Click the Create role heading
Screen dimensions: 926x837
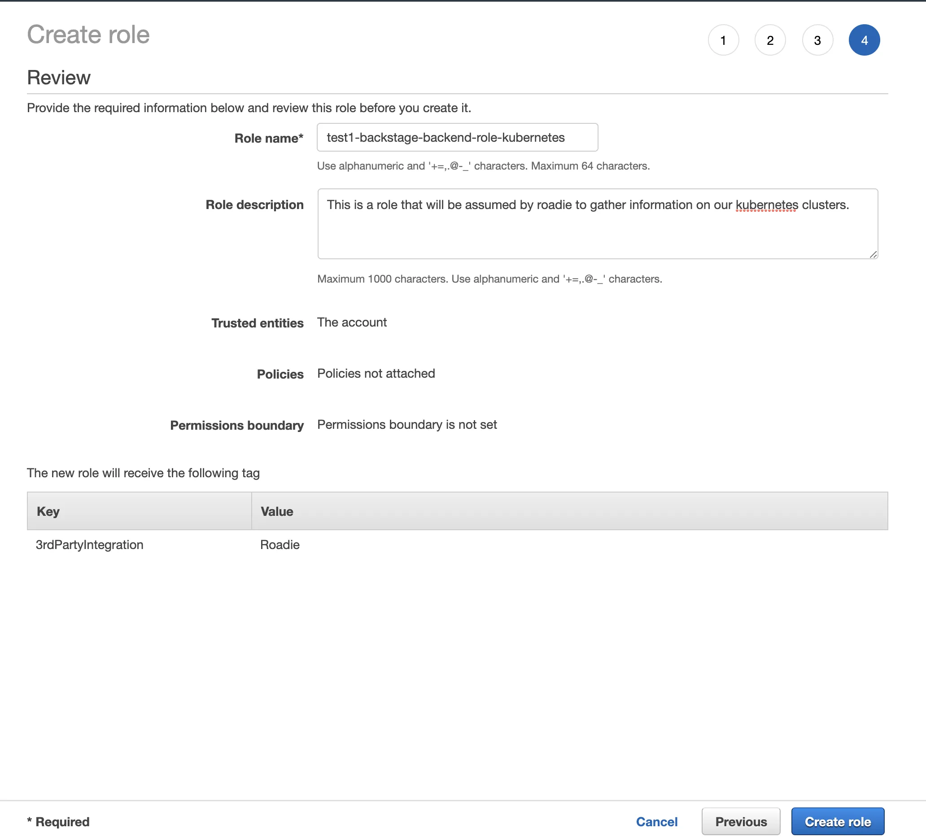(x=88, y=34)
